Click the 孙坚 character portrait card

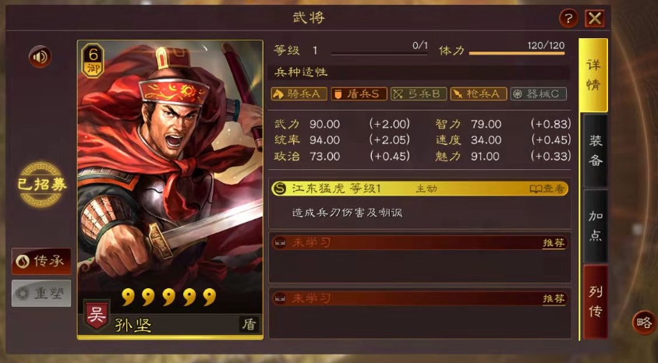171,189
